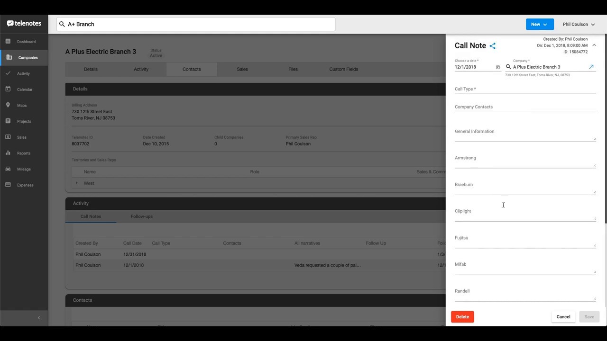This screenshot has width=607, height=341.
Task: Click the Expenses card icon
Action: click(8, 185)
